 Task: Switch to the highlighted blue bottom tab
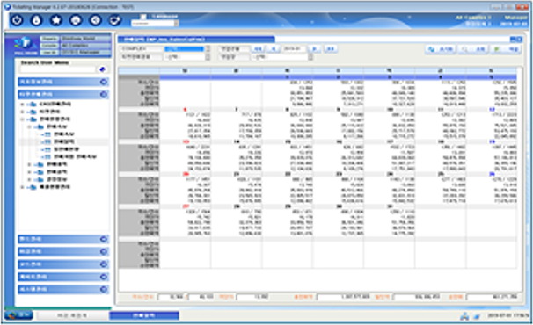coord(144,315)
